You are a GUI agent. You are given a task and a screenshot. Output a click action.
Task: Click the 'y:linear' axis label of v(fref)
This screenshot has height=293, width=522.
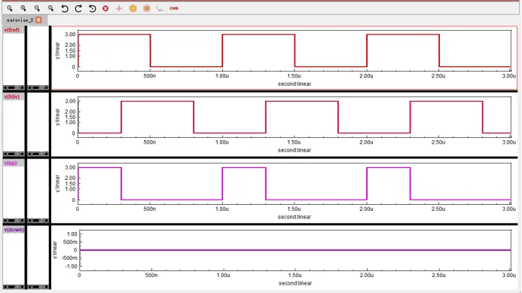coord(57,50)
